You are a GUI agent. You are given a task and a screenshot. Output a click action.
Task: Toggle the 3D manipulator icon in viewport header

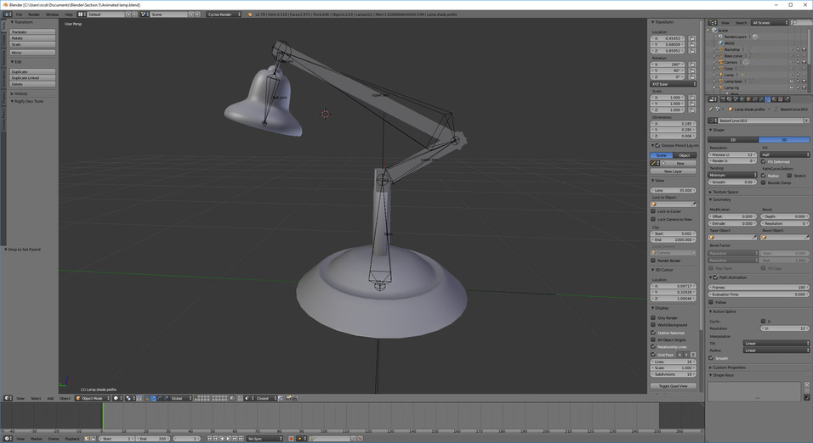[x=147, y=398]
